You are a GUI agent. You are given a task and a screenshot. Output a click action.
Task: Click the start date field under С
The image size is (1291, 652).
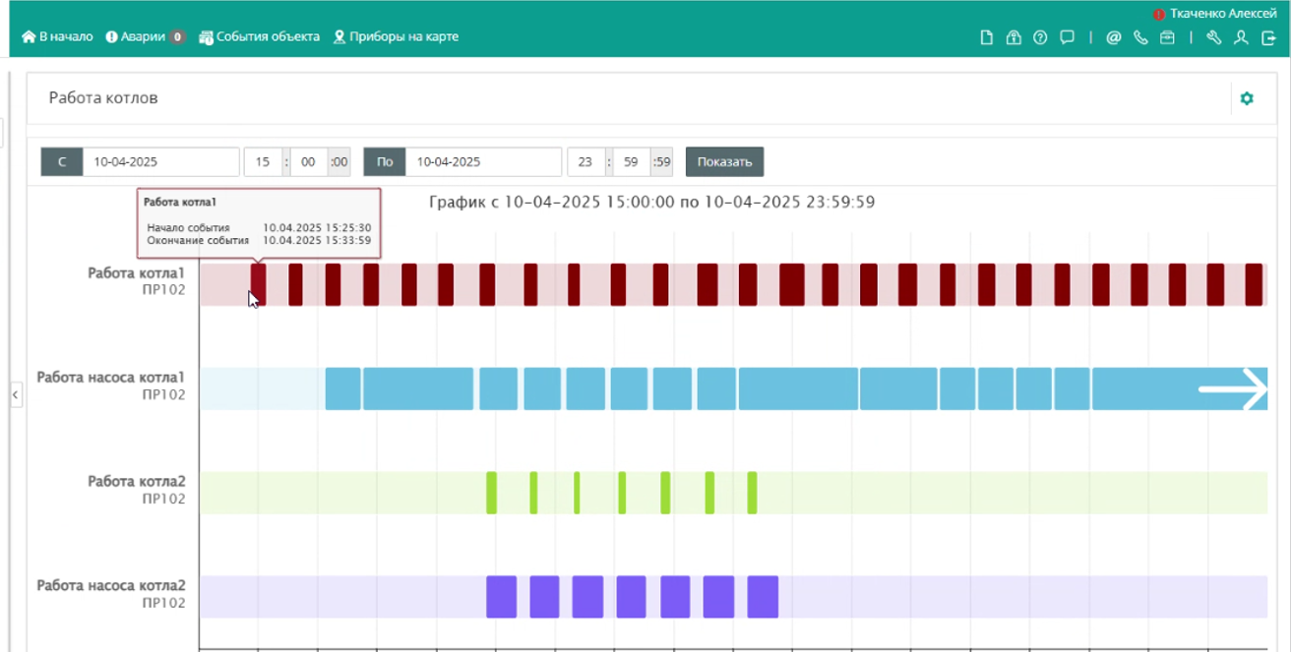[x=160, y=161]
